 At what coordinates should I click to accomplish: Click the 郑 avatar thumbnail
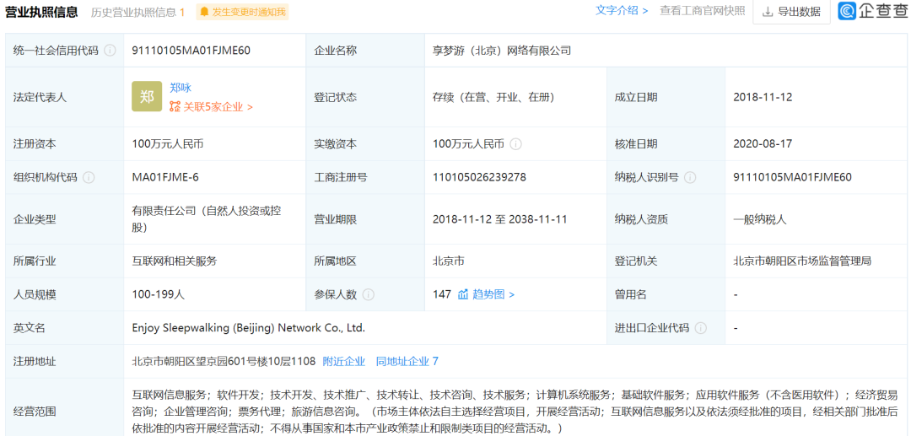click(x=147, y=96)
